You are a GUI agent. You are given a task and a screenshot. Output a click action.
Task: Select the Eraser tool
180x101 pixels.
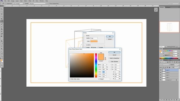[x=2, y=34]
